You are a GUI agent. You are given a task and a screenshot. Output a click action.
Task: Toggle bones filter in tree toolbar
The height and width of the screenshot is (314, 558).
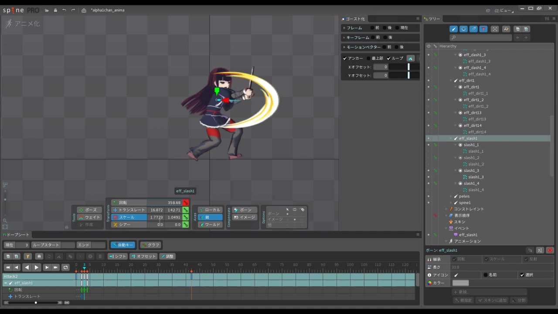coord(453,29)
